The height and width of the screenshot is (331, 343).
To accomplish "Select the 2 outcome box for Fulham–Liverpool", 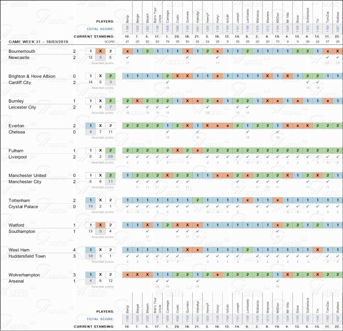I will (111, 150).
